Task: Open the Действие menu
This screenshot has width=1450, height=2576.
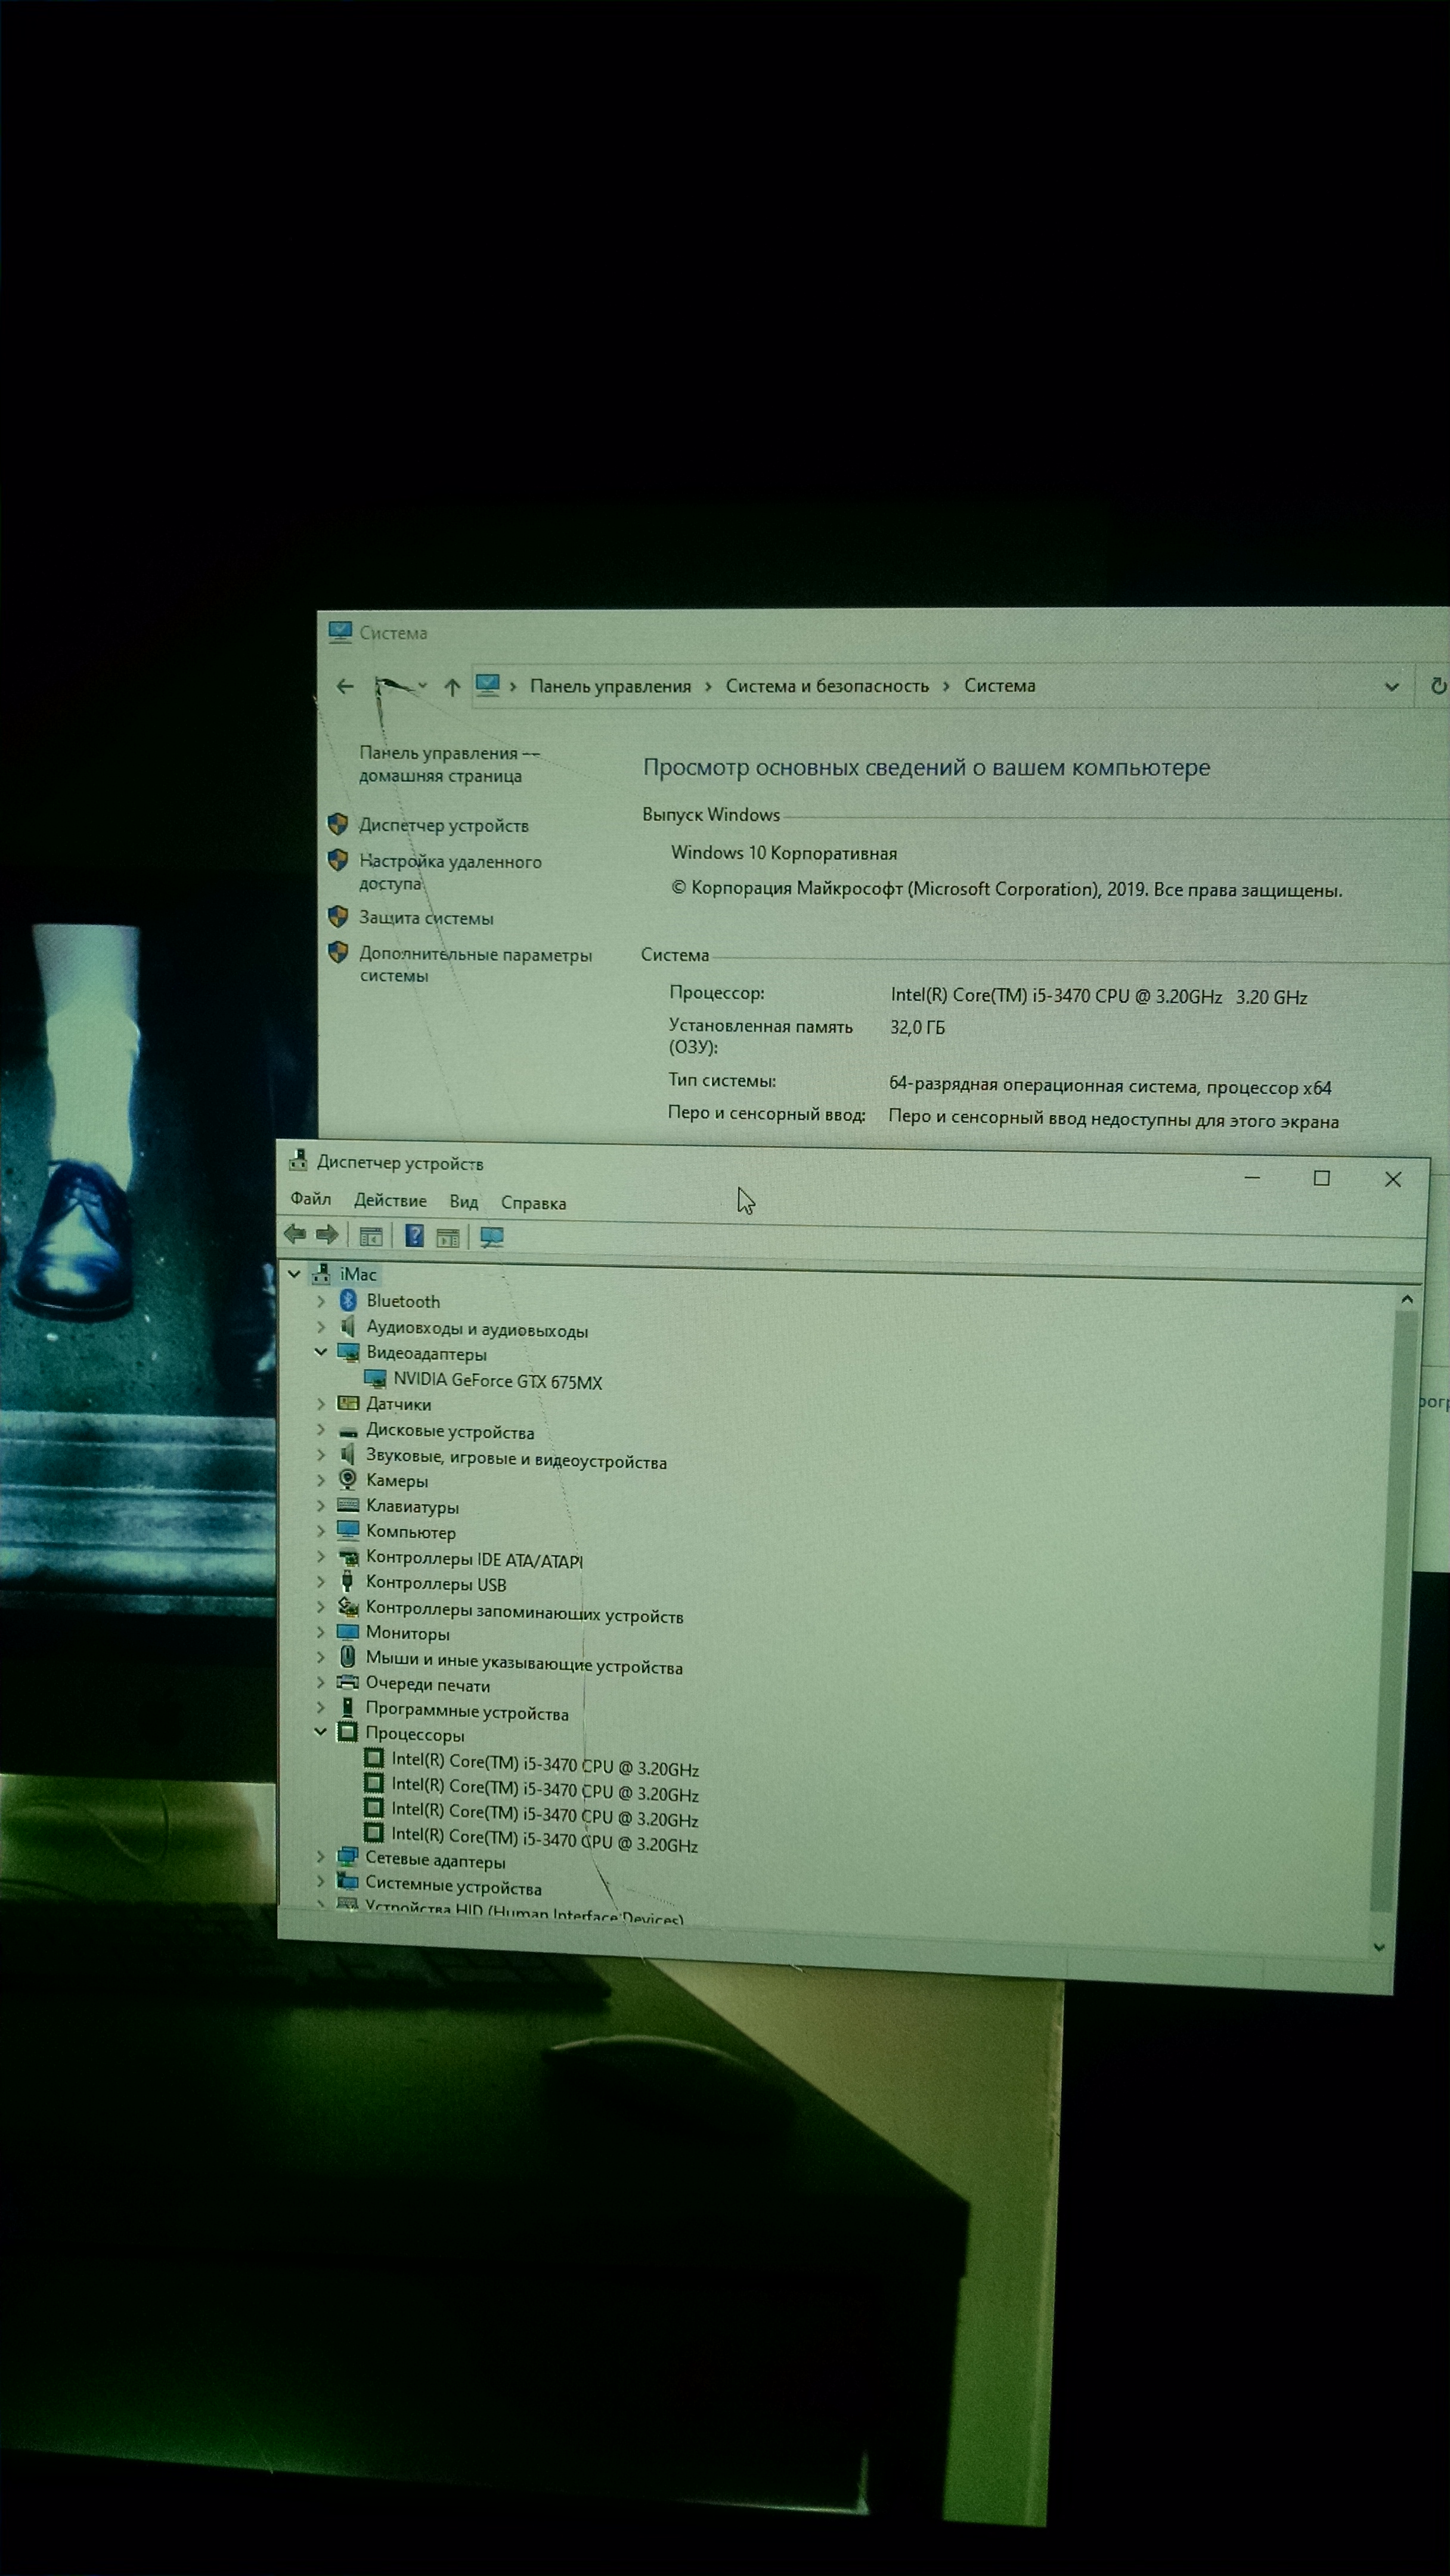Action: tap(390, 1200)
